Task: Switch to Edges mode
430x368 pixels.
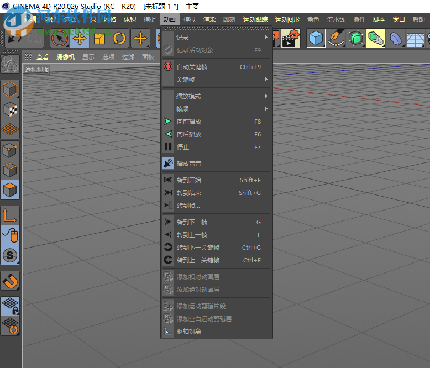Action: point(10,170)
